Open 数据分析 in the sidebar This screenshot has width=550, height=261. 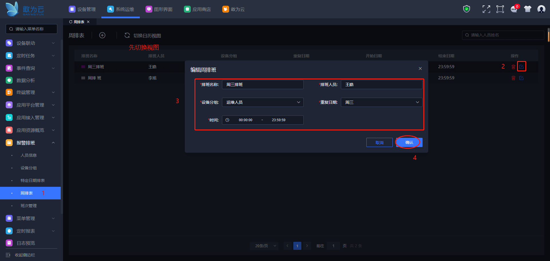point(26,80)
